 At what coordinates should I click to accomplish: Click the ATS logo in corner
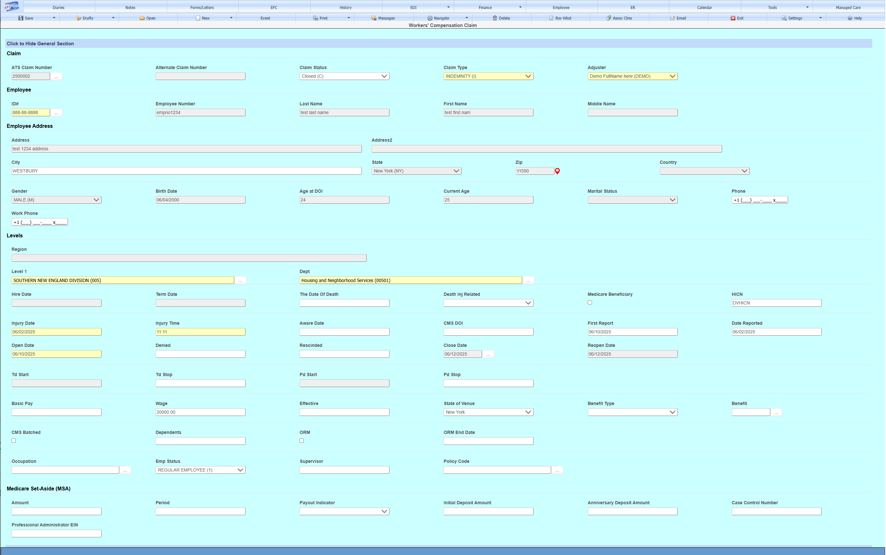[x=12, y=7]
